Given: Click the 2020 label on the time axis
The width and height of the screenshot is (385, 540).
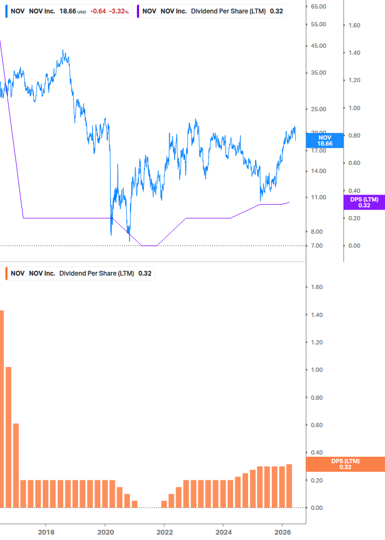Looking at the screenshot, I should click(105, 532).
